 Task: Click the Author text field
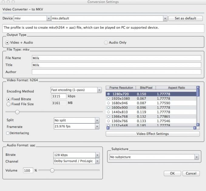[117, 72]
